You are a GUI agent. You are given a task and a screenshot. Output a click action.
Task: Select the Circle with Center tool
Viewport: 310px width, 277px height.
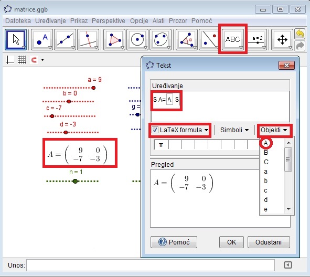coord(137,39)
